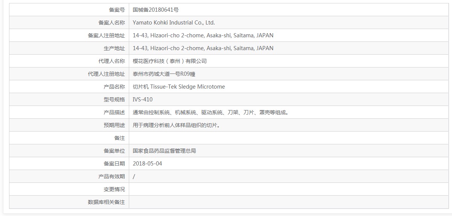452x216 pixels.
Task: Click the address in 备案人注册地址 row
Action: tap(203, 35)
